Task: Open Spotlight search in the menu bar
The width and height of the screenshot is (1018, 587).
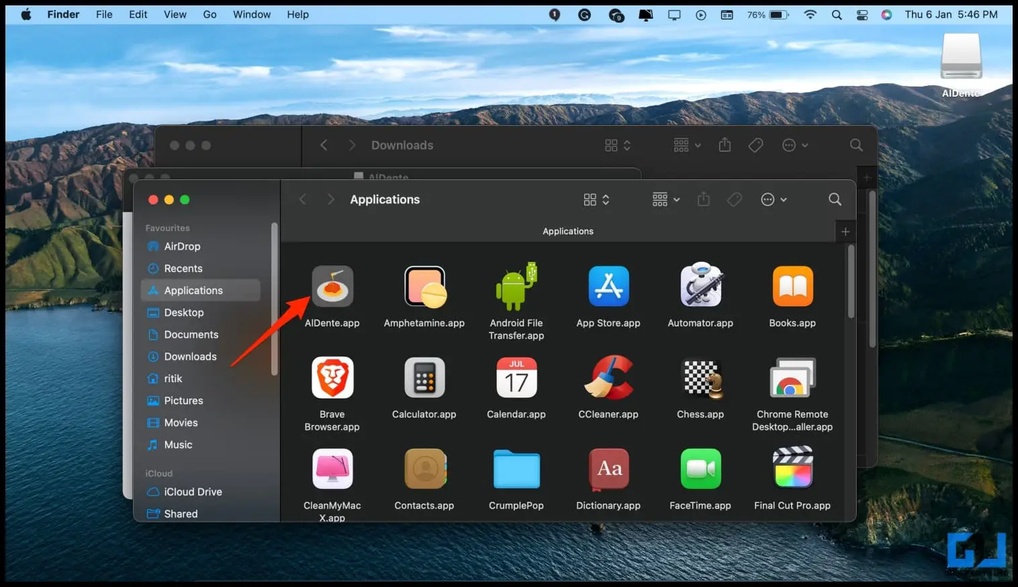Action: pyautogui.click(x=837, y=14)
